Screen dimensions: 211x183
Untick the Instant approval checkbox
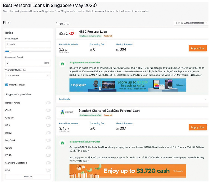tap(7, 85)
